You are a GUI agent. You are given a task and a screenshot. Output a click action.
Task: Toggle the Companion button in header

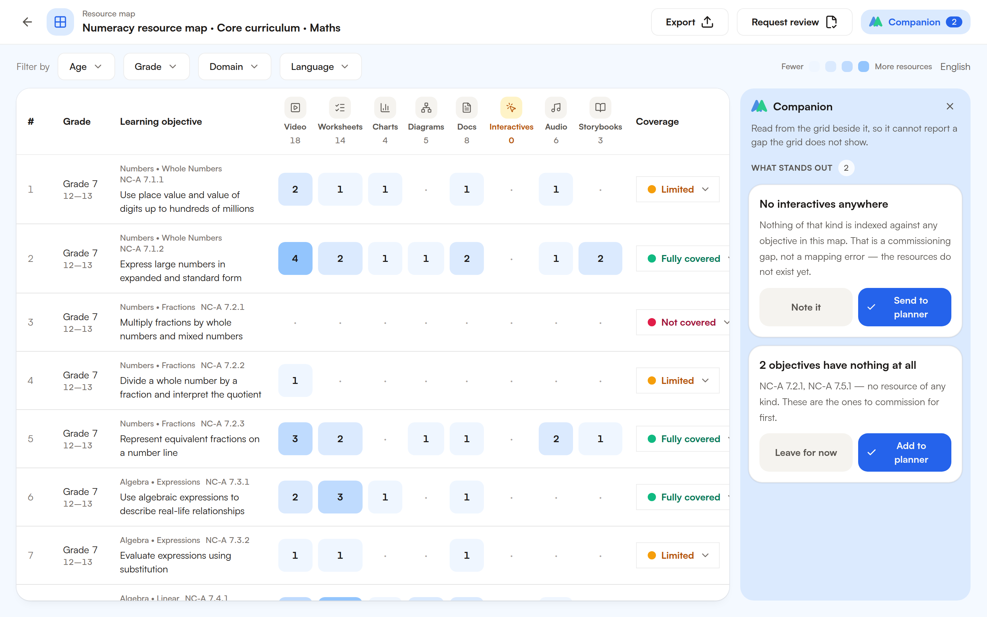[x=915, y=22]
